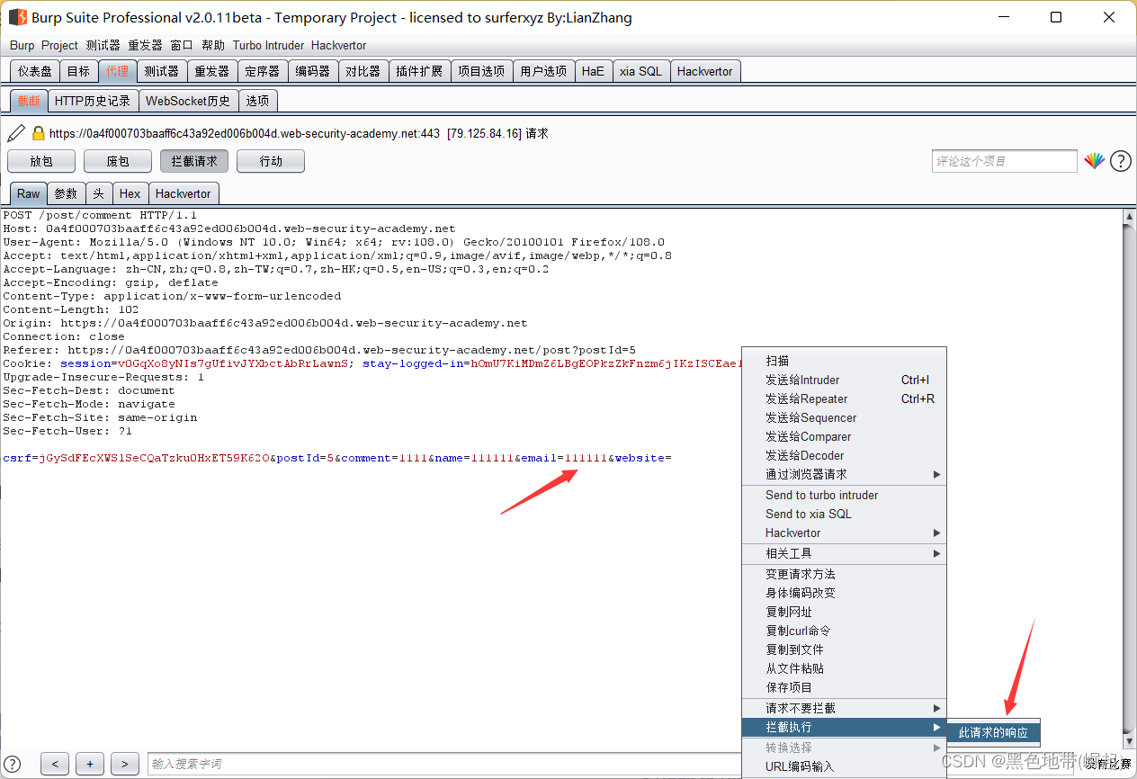Choose Send to xia SQL
Viewport: 1137px width, 779px height.
(844, 514)
